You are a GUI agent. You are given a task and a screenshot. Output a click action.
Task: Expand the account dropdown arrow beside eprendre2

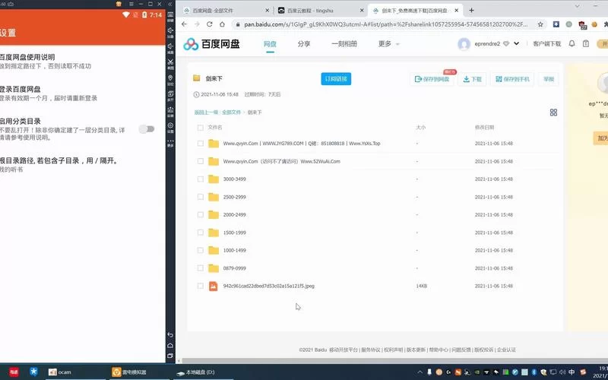(516, 44)
